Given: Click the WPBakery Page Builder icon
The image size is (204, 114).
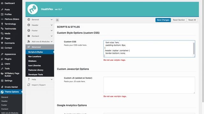Looking at the screenshot, I should pos(2,73).
